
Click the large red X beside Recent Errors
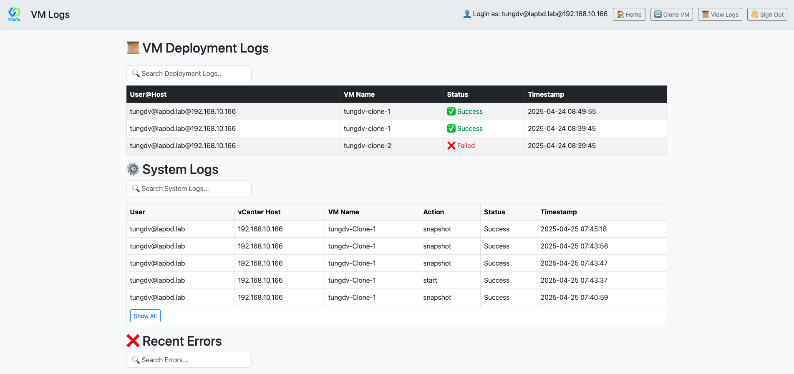pos(133,341)
